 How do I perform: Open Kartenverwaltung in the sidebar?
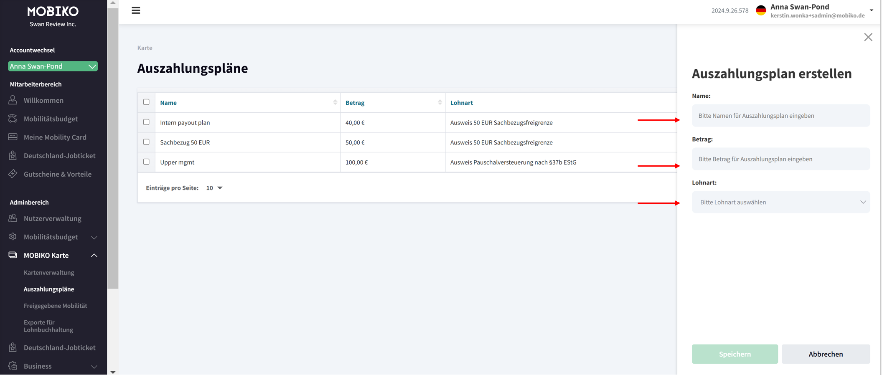tap(49, 273)
